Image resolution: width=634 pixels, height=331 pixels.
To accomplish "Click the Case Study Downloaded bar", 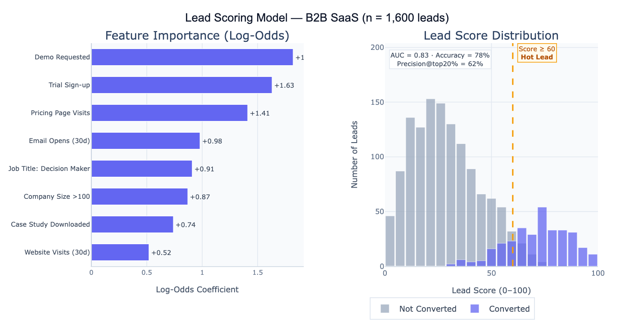I will pyautogui.click(x=132, y=224).
